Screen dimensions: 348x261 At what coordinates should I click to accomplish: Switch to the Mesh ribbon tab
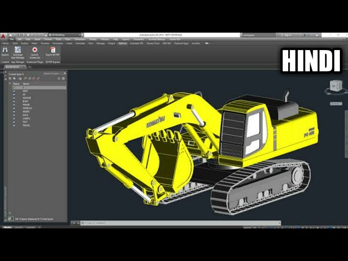coord(34,43)
